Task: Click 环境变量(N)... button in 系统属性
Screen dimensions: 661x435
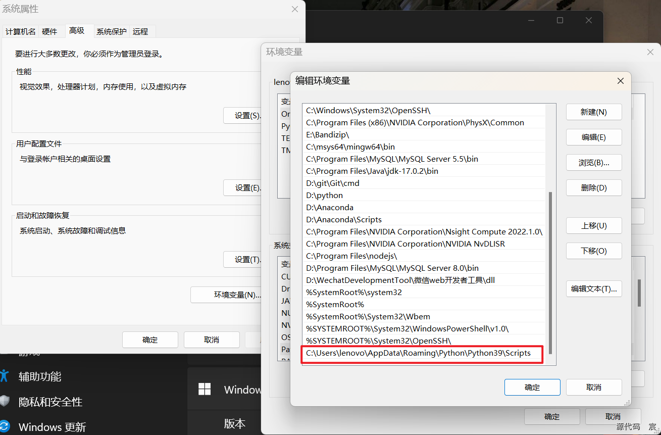Action: [x=226, y=295]
